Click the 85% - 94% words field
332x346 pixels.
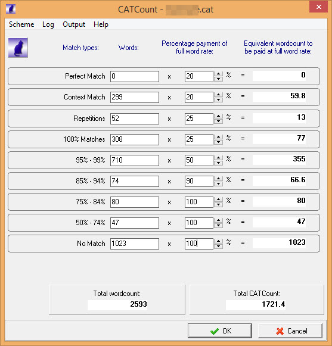(x=135, y=181)
